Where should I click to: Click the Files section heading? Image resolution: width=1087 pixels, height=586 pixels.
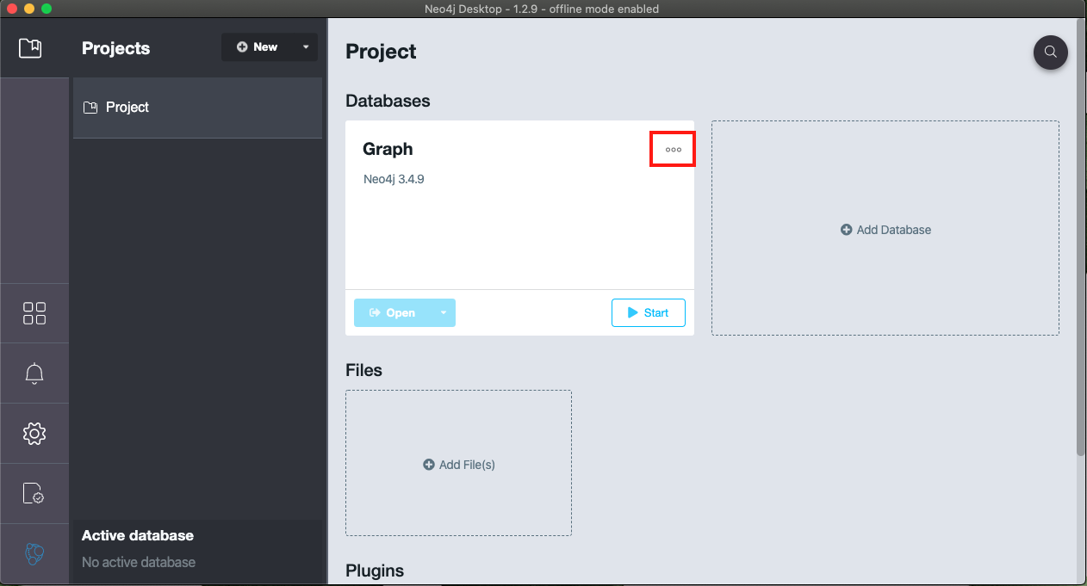pos(363,370)
